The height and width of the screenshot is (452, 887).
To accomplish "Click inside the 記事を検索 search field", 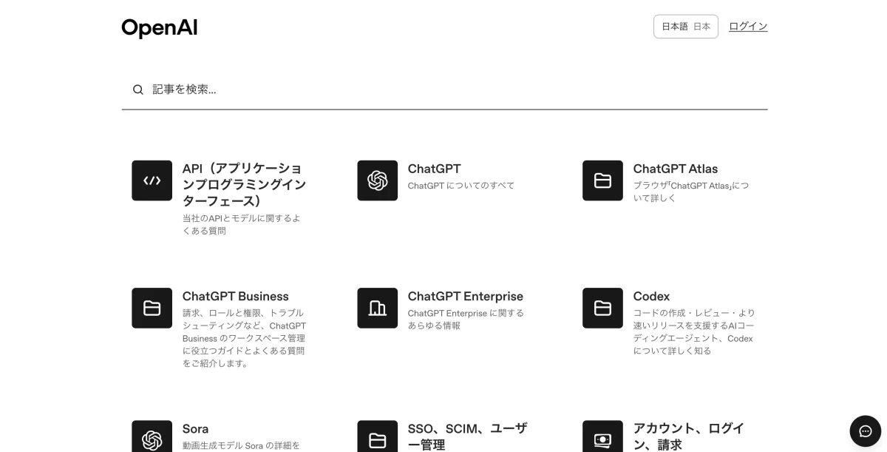I will [x=296, y=89].
